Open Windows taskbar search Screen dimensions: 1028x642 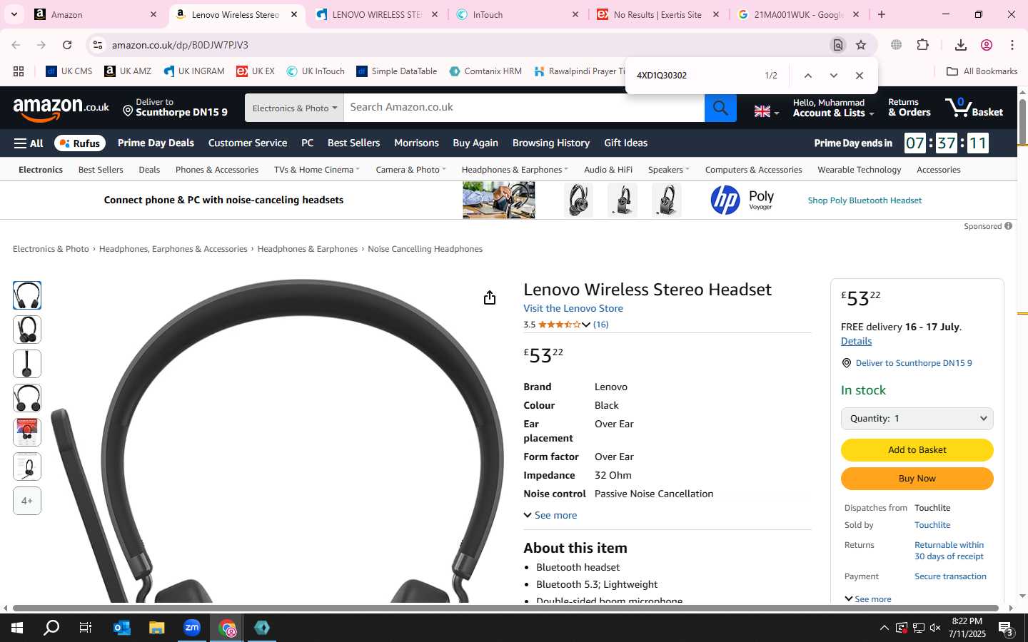click(51, 628)
